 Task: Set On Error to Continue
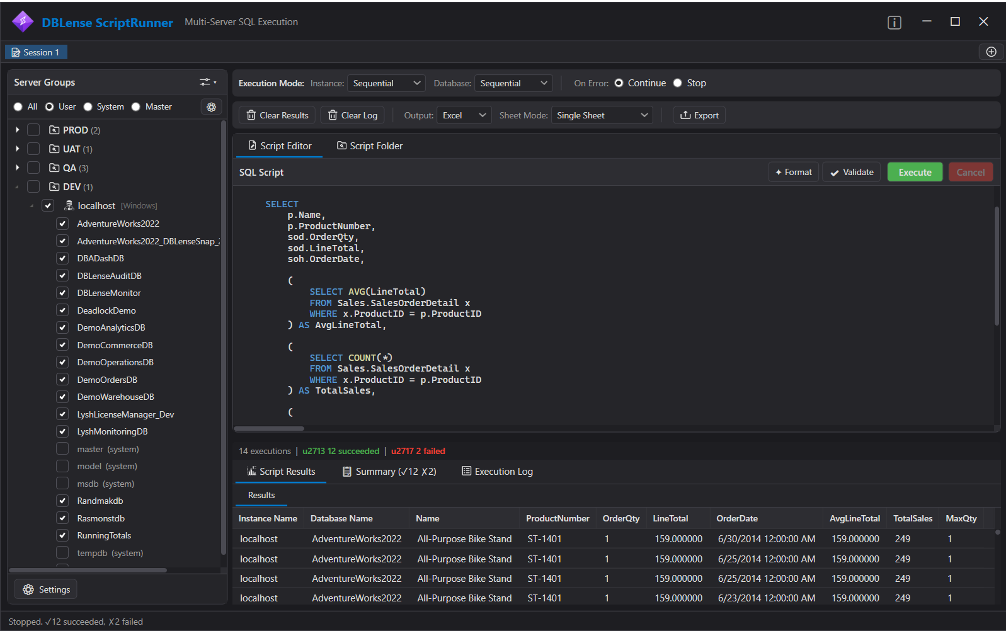tap(619, 83)
